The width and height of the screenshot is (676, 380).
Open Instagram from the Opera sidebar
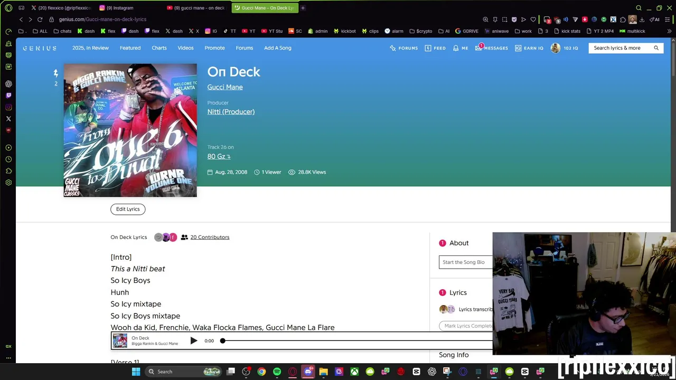(8, 107)
